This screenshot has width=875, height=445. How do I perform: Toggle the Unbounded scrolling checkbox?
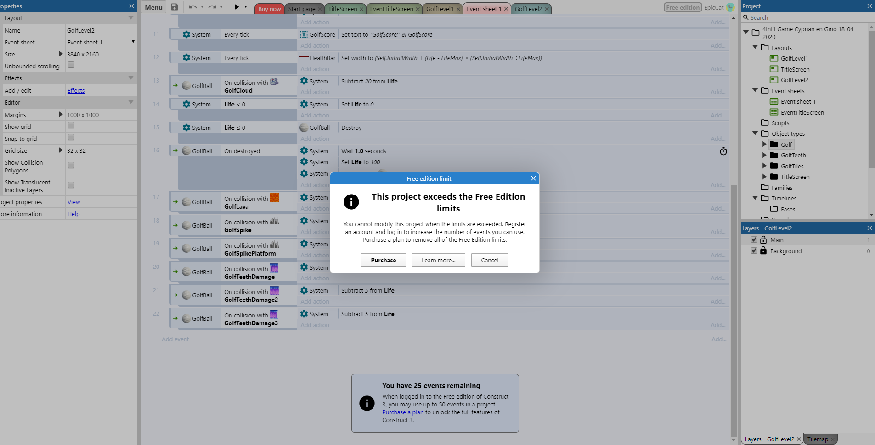click(x=71, y=65)
